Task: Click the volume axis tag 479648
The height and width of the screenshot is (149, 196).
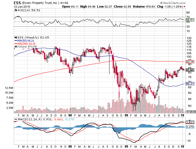Action: coord(191,112)
